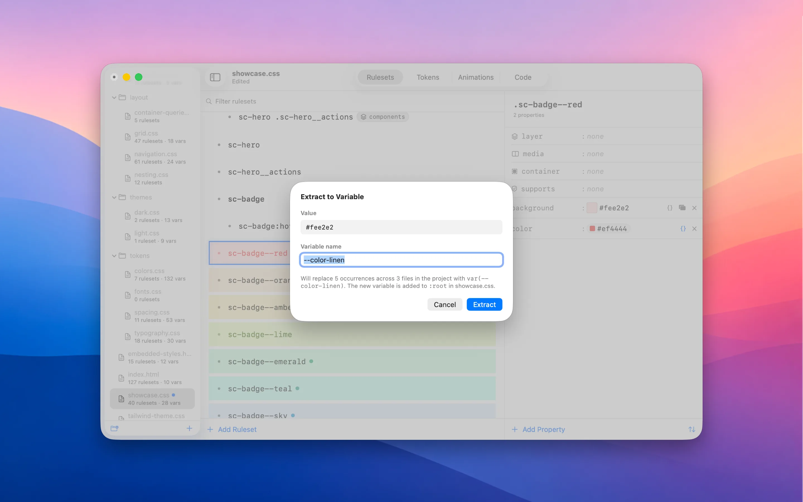Click the #ef4444 color swatch

592,229
